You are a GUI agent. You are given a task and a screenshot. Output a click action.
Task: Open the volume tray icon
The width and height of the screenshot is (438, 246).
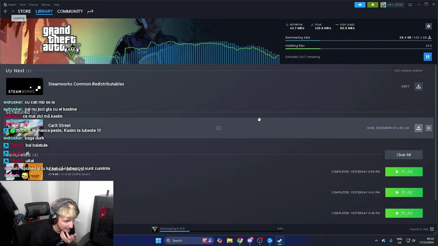click(413, 241)
